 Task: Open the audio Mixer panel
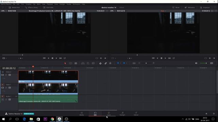[x=176, y=7]
